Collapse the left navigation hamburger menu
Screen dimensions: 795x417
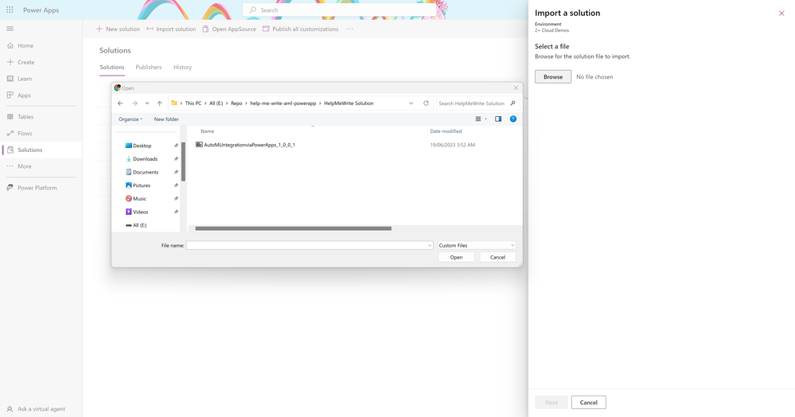point(10,29)
